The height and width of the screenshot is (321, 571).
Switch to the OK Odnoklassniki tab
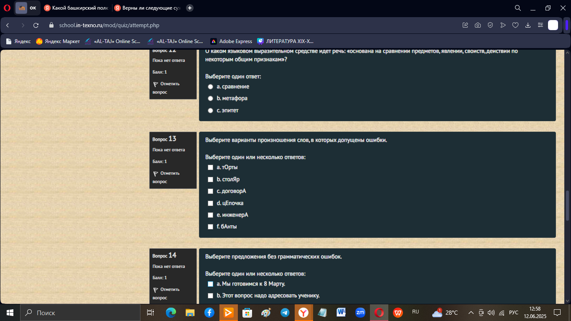pyautogui.click(x=27, y=8)
